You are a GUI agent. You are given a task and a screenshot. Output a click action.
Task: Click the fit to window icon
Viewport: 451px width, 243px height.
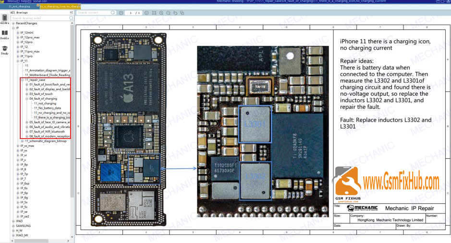[154, 13]
